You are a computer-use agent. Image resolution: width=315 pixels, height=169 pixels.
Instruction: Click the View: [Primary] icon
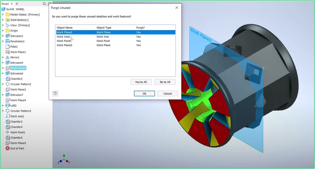pos(8,25)
